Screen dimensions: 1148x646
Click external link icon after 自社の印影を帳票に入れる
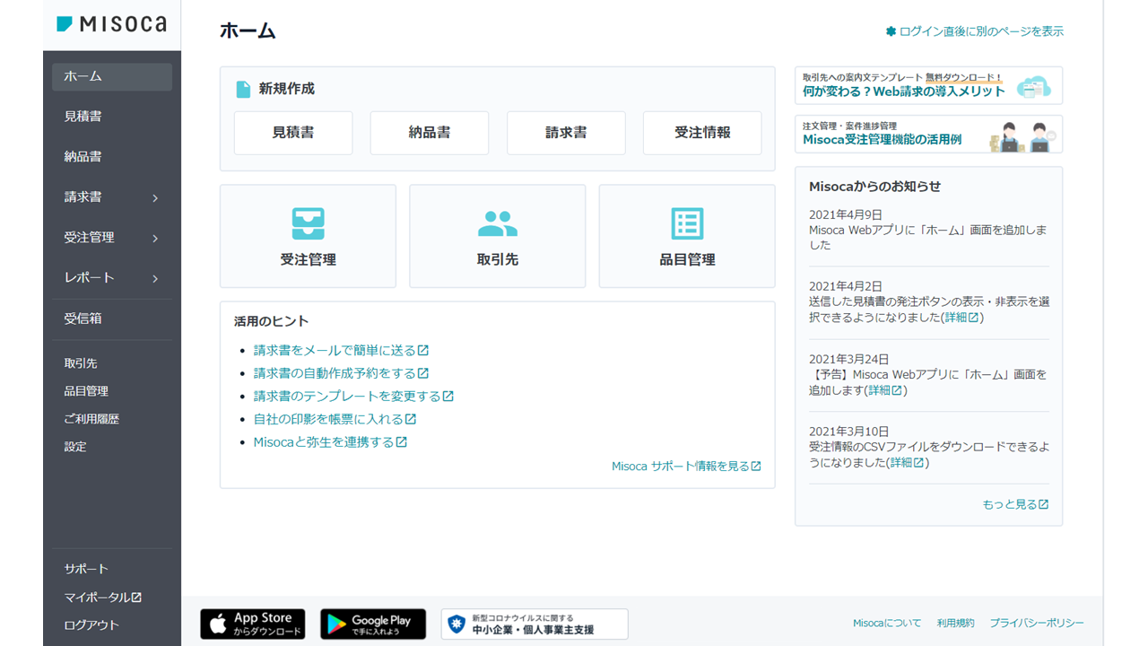click(x=411, y=419)
